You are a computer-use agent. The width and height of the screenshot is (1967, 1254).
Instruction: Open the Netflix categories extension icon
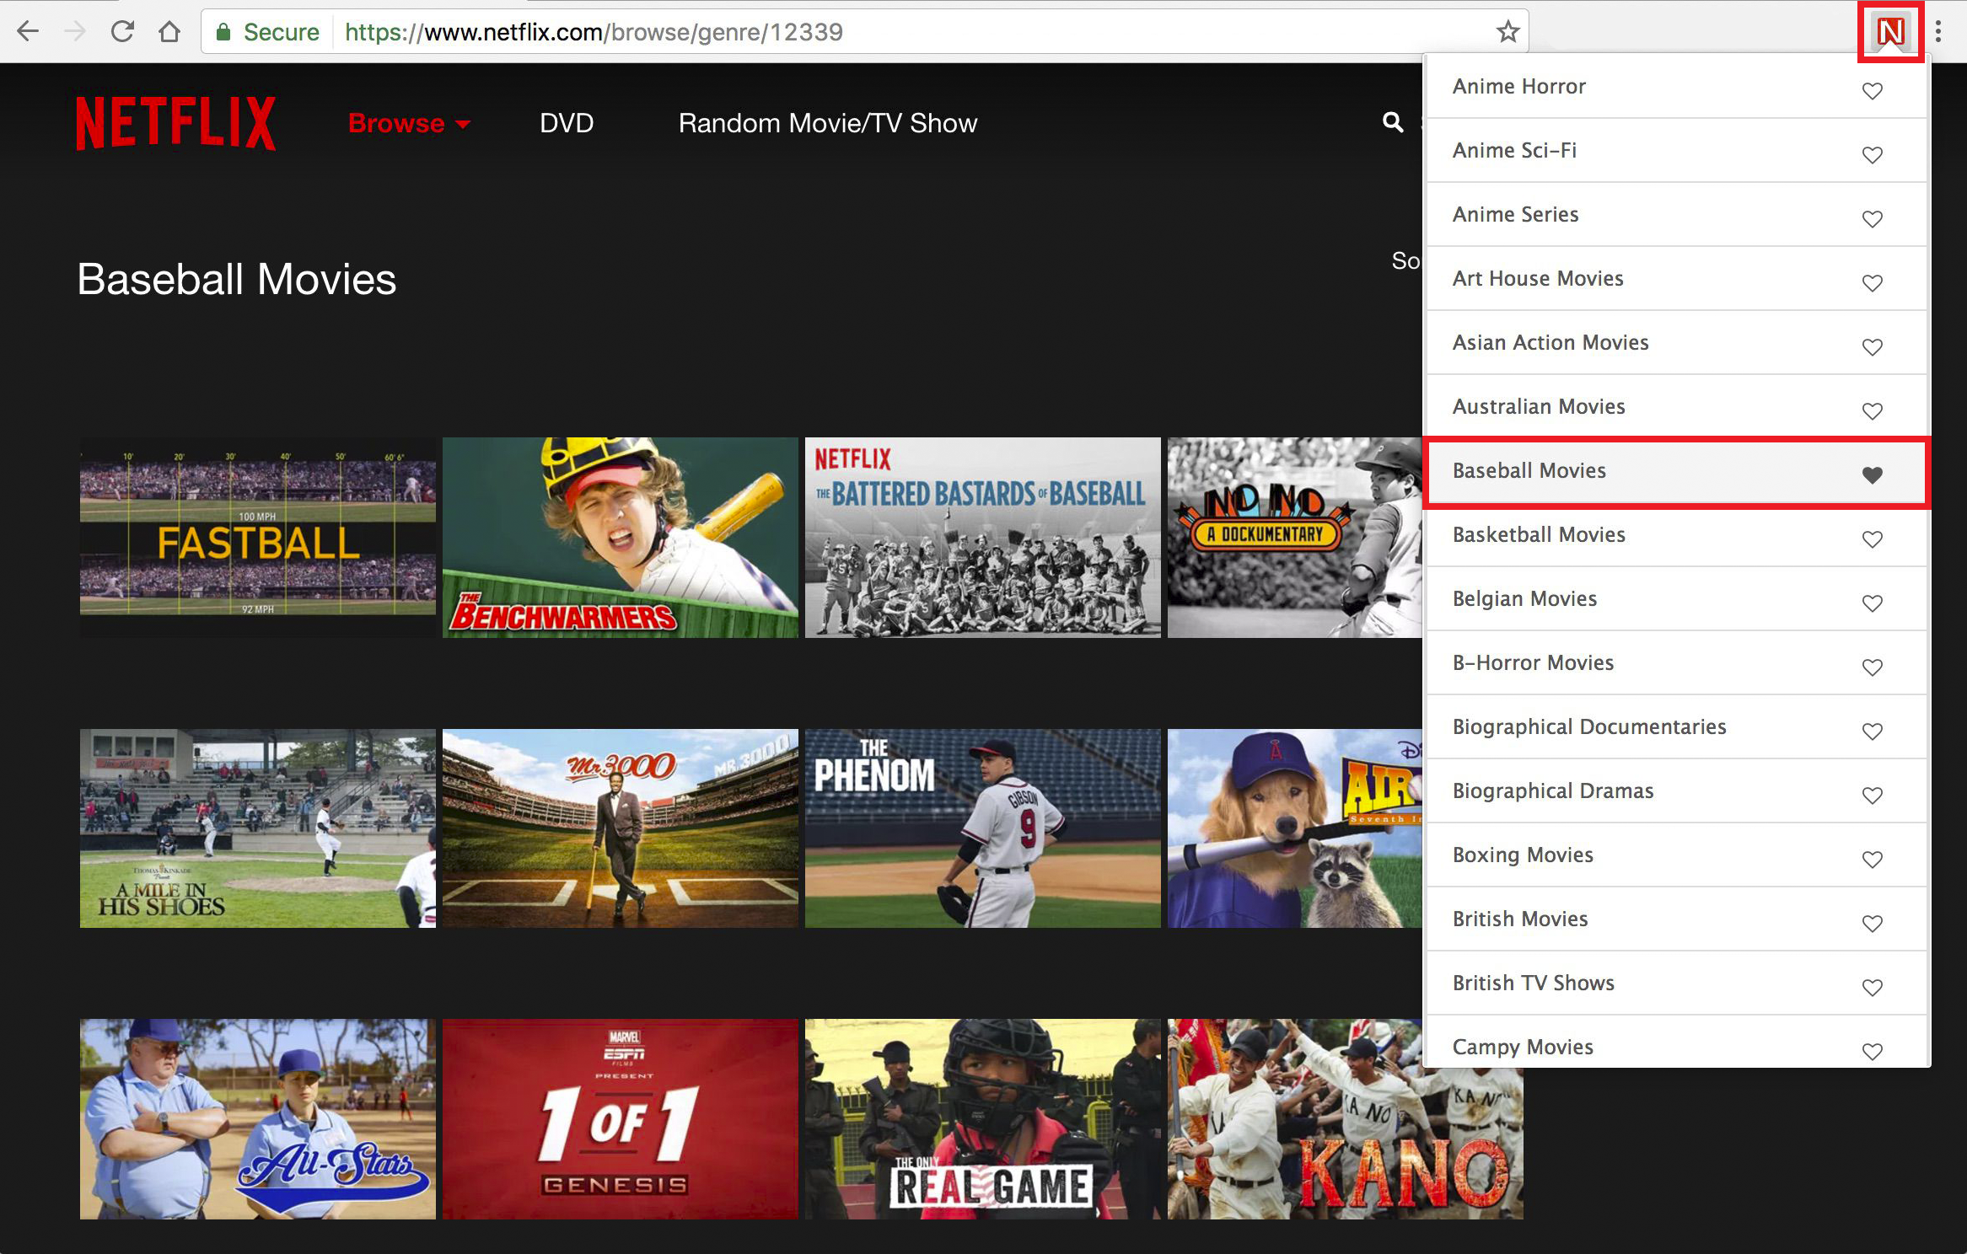[x=1890, y=32]
